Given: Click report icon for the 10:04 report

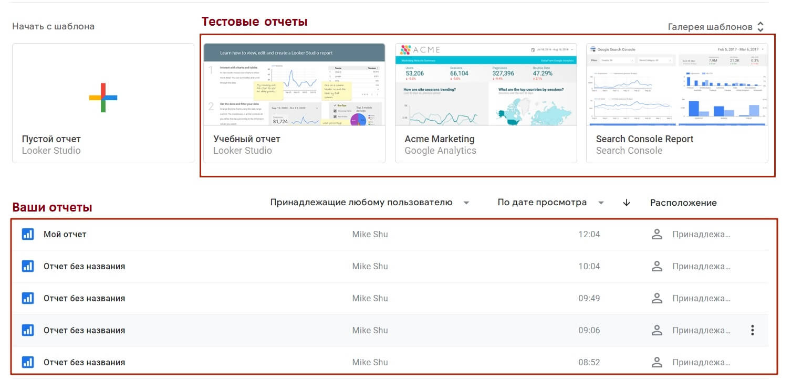Looking at the screenshot, I should pyautogui.click(x=28, y=266).
